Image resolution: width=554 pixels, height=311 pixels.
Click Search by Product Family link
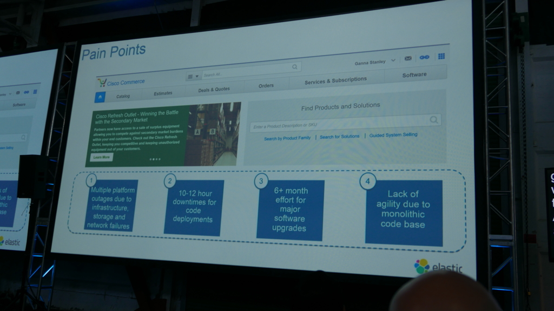click(287, 138)
